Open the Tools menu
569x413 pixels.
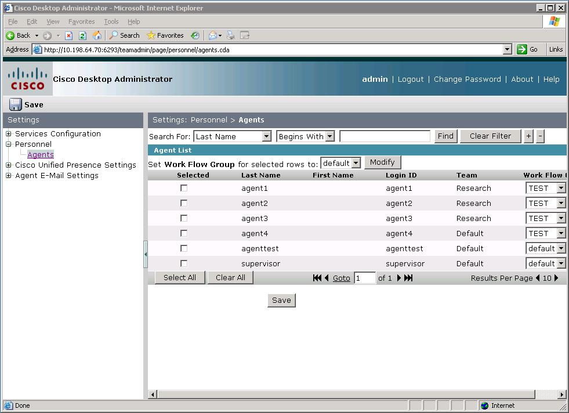coord(111,22)
